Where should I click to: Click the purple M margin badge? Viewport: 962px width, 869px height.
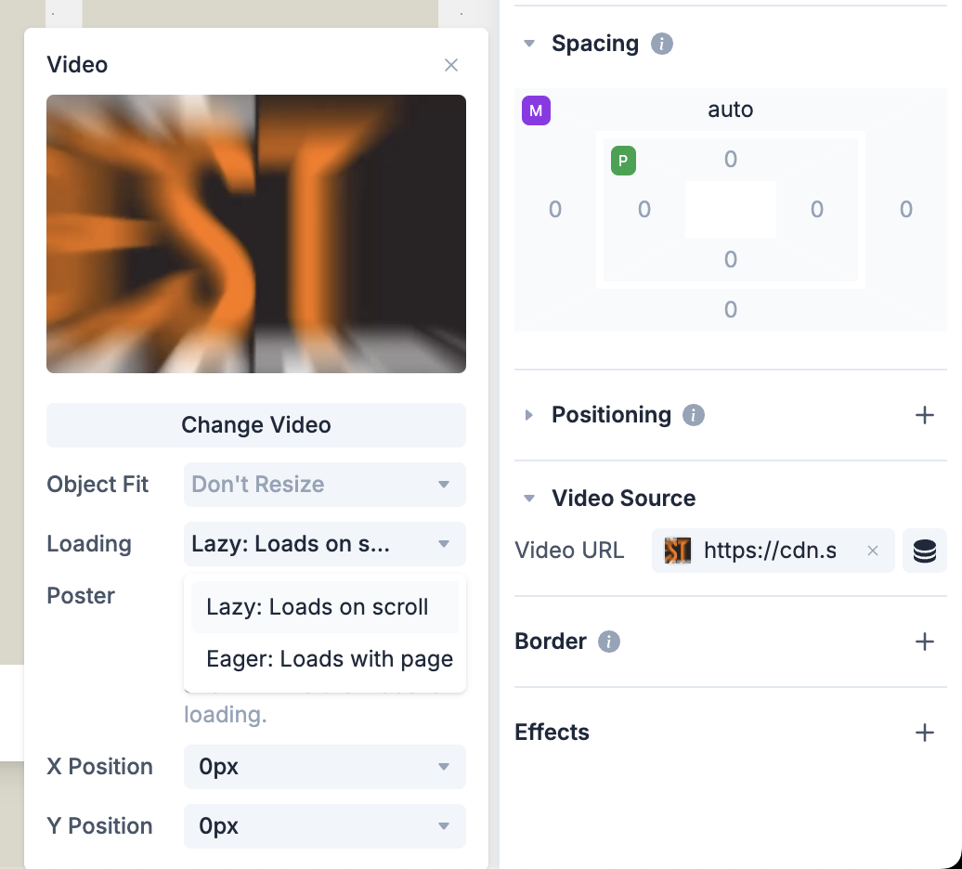[536, 111]
